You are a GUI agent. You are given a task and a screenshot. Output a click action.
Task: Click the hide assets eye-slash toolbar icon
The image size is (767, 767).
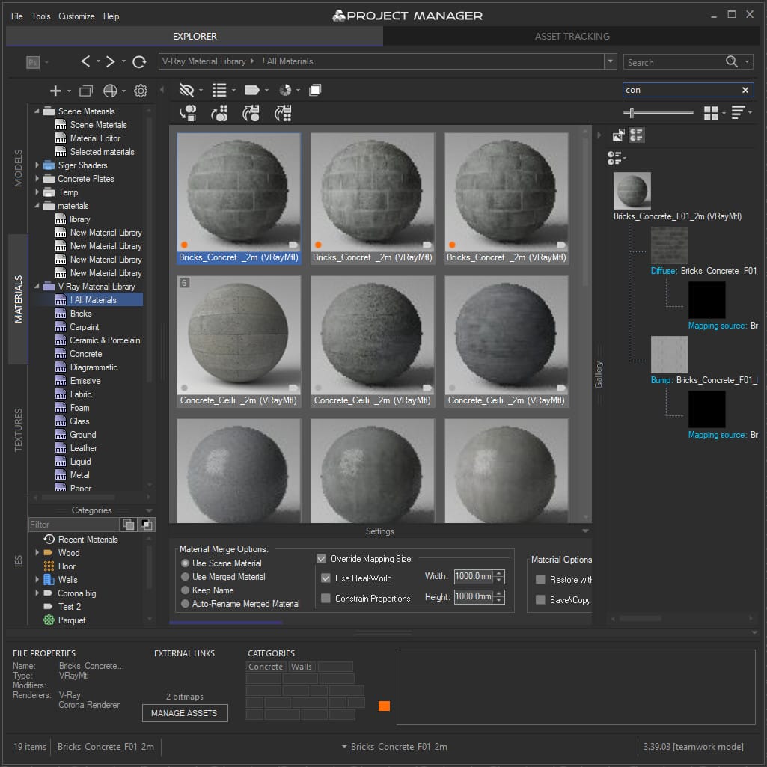click(186, 90)
